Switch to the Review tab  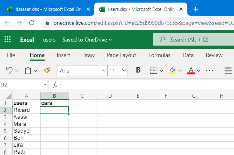coord(214,55)
